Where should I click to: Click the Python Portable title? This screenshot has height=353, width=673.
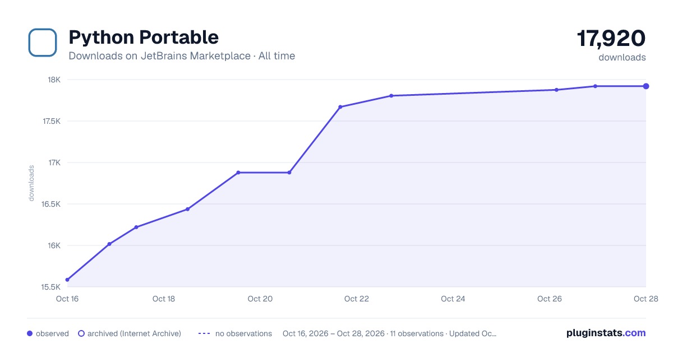coord(144,38)
